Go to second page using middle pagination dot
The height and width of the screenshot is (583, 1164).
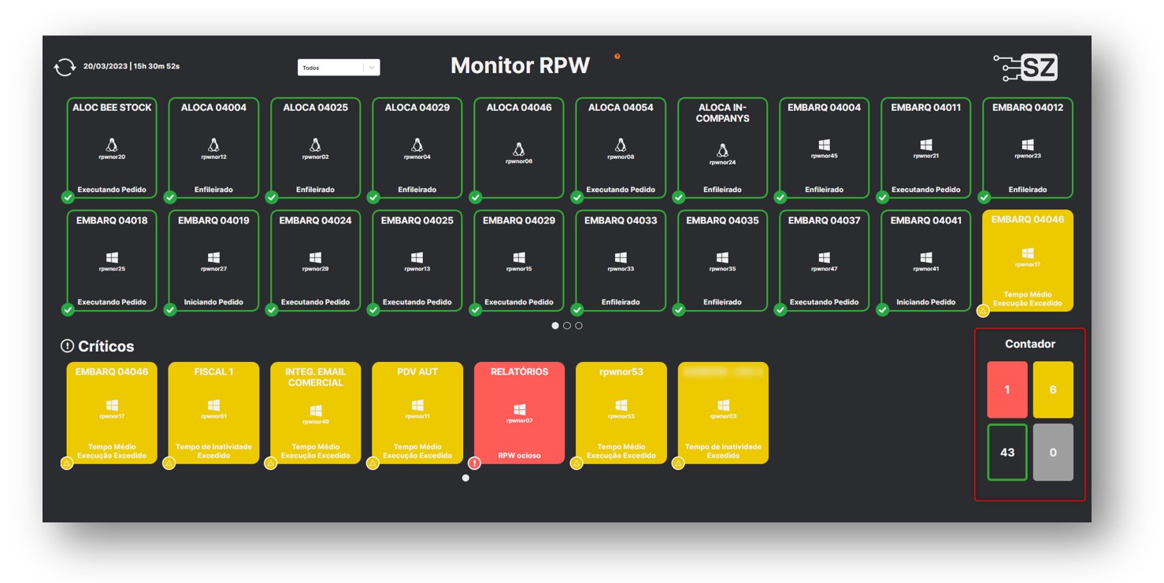coord(567,326)
